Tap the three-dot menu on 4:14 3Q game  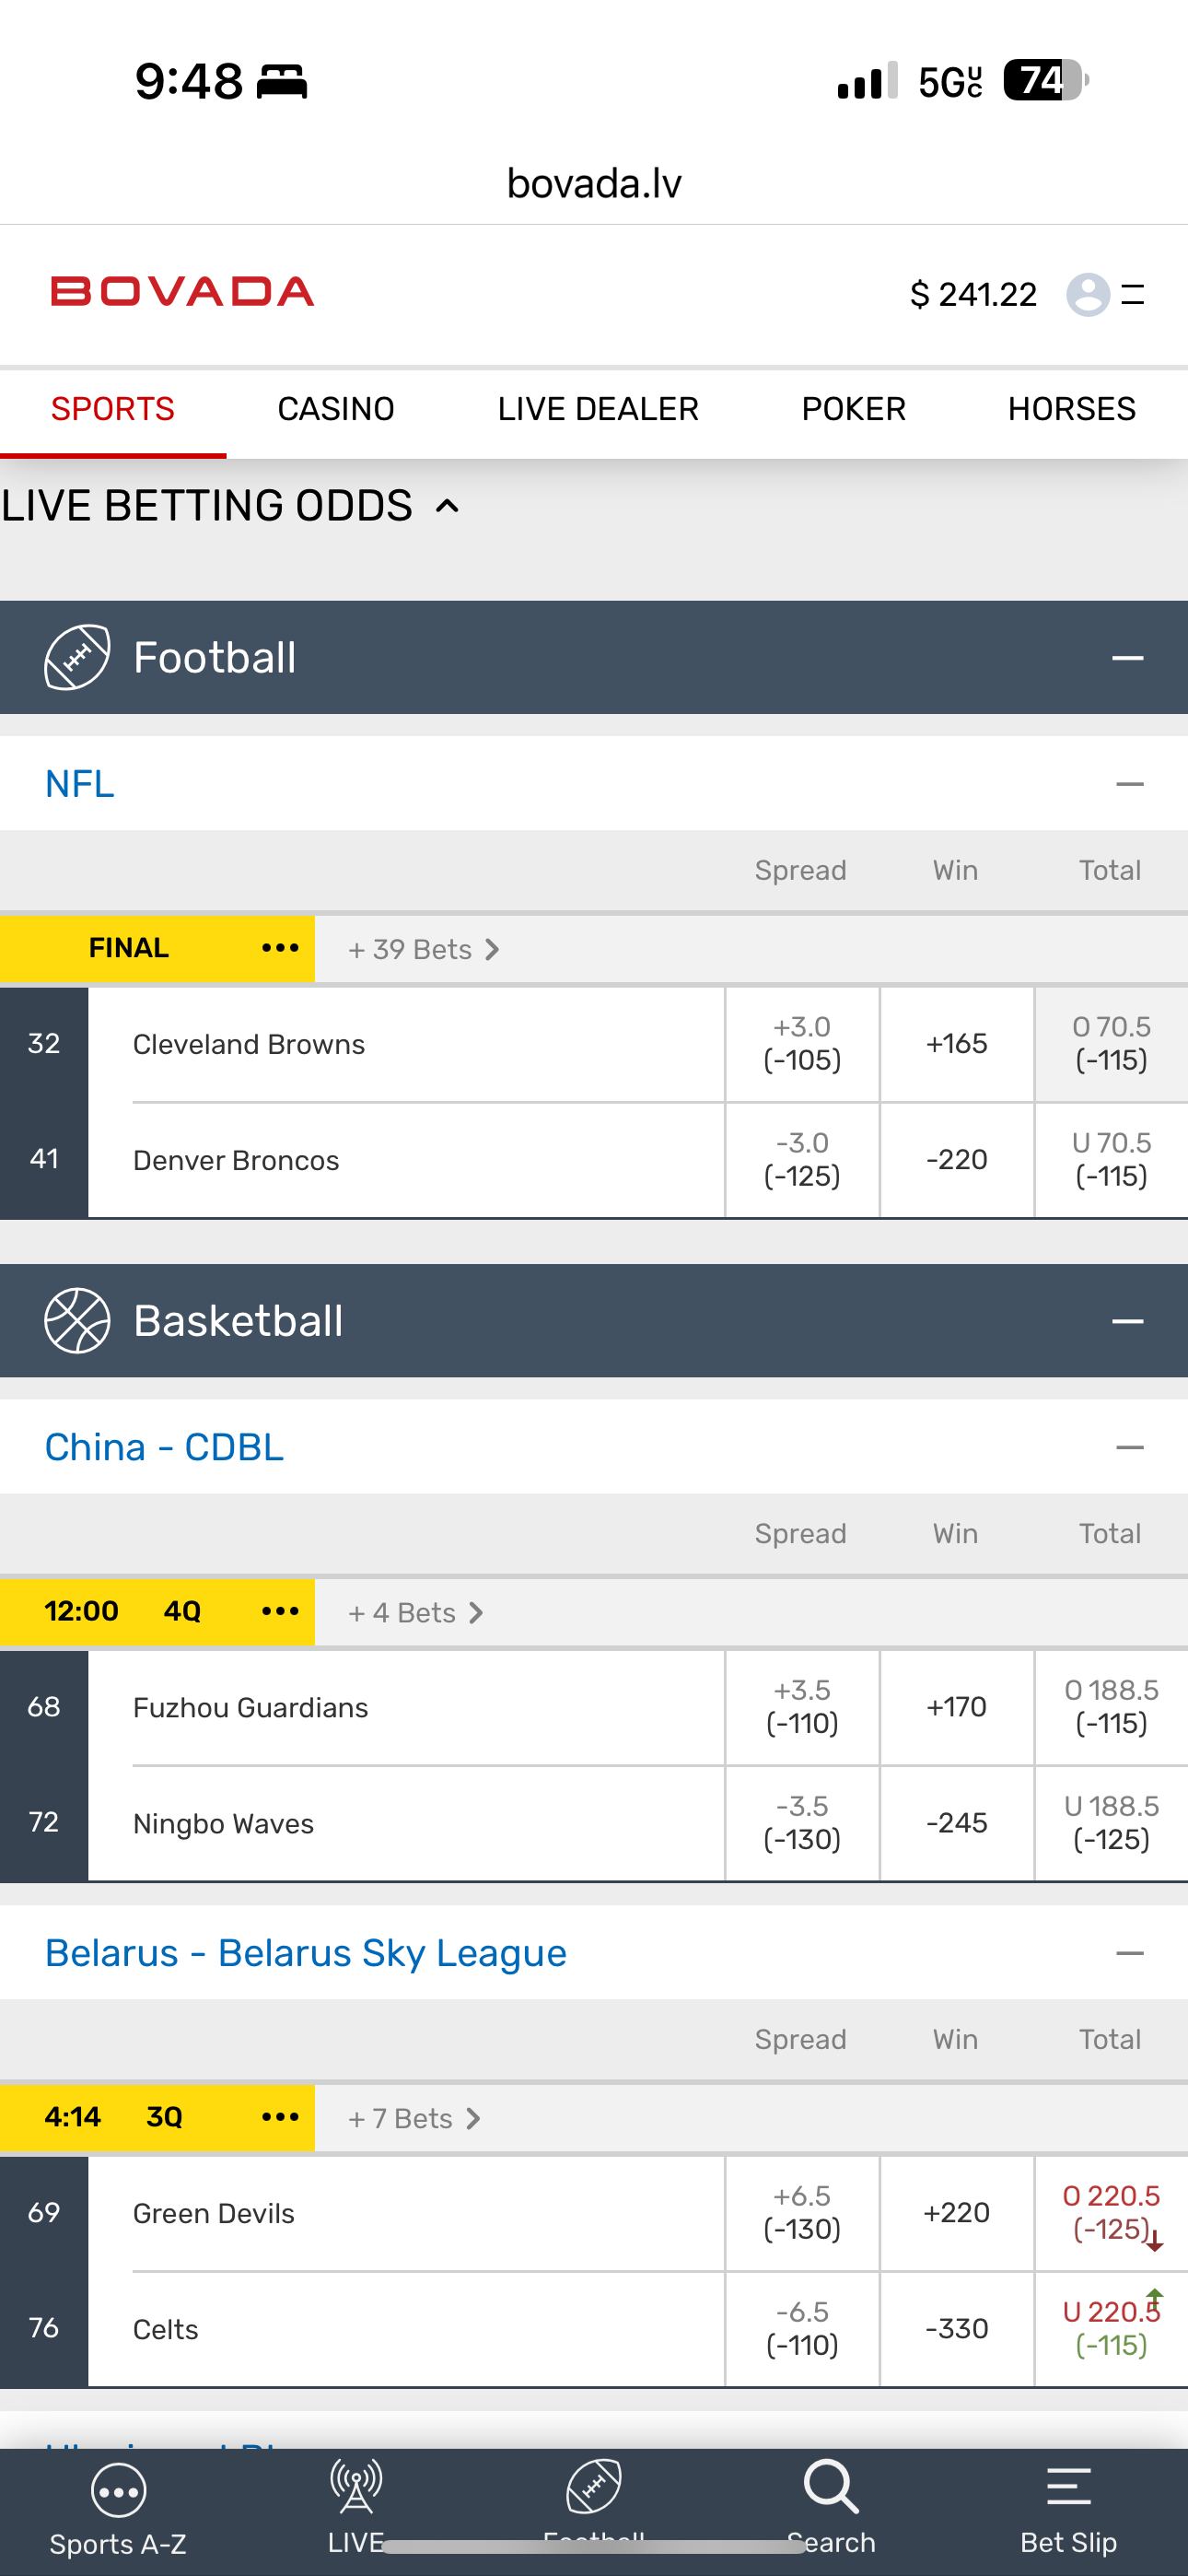(280, 2117)
